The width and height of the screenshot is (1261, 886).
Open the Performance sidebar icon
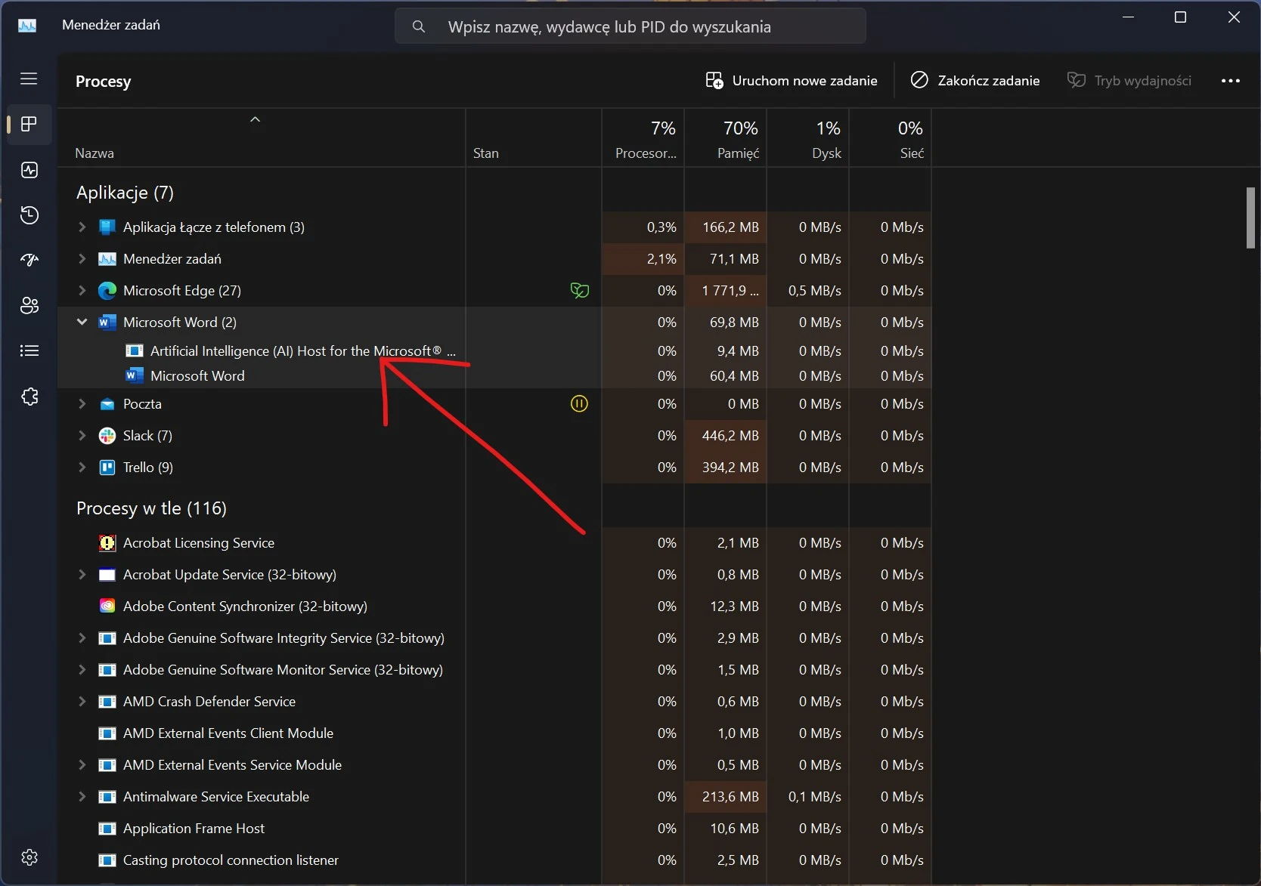point(29,170)
